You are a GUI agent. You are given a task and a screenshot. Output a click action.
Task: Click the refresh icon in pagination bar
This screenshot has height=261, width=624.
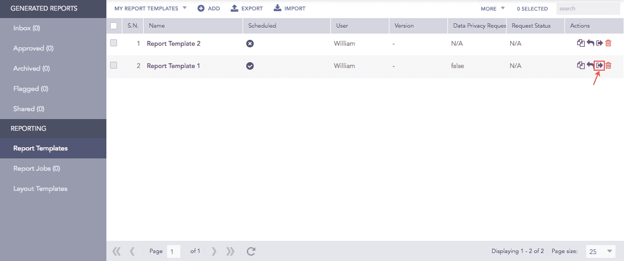pos(252,251)
